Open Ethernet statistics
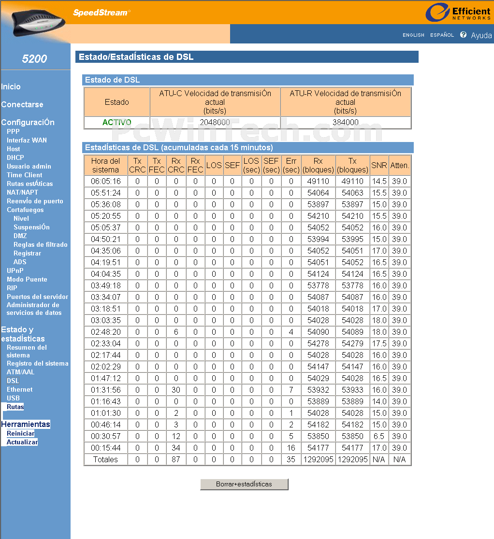The height and width of the screenshot is (539, 494). (x=20, y=389)
